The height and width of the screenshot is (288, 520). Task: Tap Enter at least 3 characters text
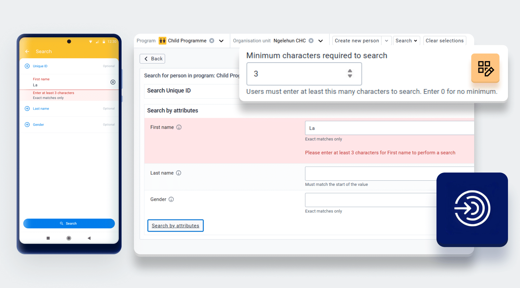54,93
